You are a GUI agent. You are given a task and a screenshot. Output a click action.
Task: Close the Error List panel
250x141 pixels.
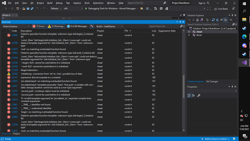(183, 22)
